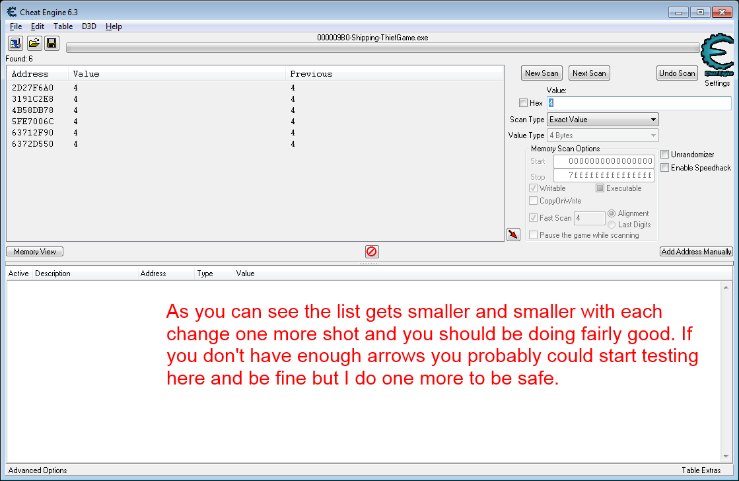Click the Description column header
Screen dimensions: 739x481
(x=85, y=274)
